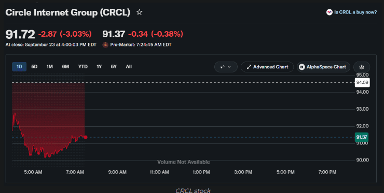Click the -2.87 (-3.03%) change value
This screenshot has height=193, width=384.
tap(65, 34)
